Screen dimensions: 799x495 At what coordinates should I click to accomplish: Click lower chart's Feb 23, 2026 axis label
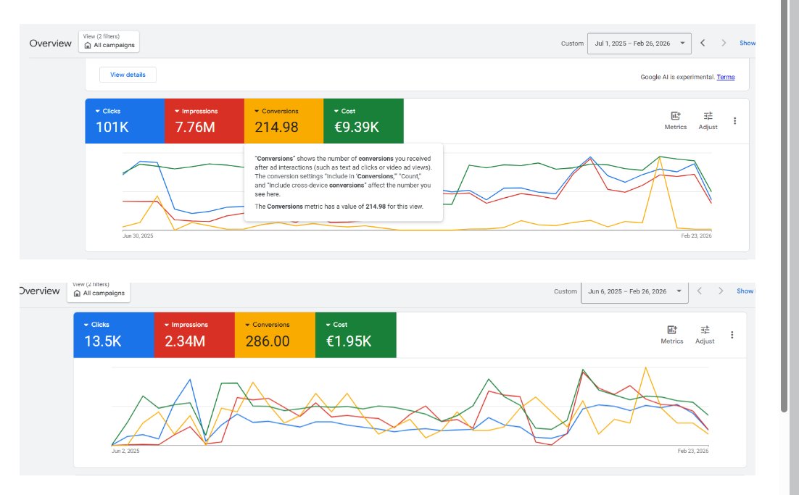pyautogui.click(x=693, y=451)
